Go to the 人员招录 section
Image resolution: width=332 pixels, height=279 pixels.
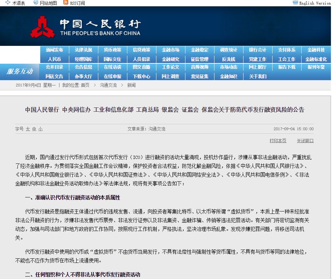141,59
